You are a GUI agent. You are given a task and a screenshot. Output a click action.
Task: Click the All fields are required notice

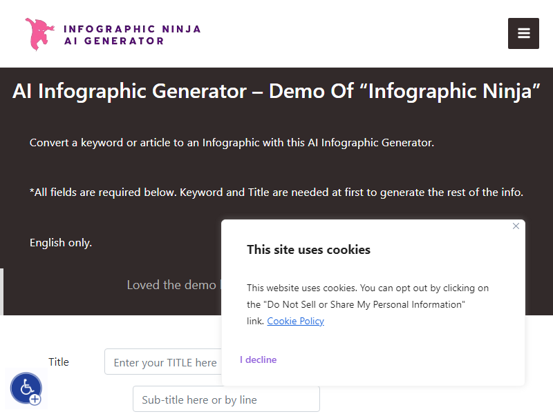[x=276, y=193]
